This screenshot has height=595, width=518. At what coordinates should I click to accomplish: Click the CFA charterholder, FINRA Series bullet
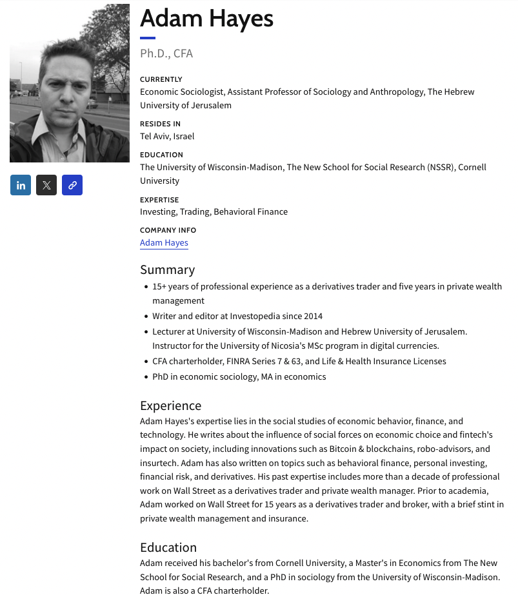click(299, 361)
